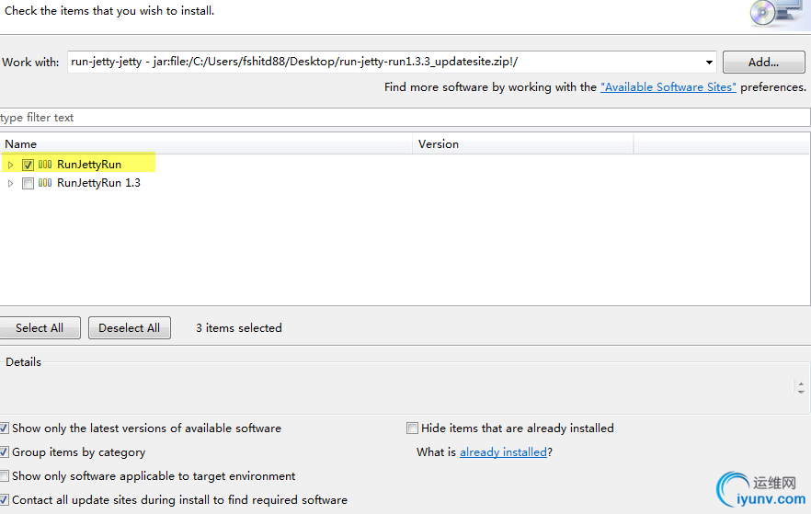The image size is (811, 514).
Task: Expand the RunJettyRun 1.3 tree node
Action: coord(10,183)
